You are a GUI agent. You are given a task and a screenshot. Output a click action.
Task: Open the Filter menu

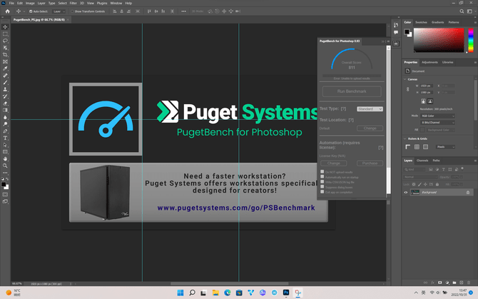click(73, 3)
